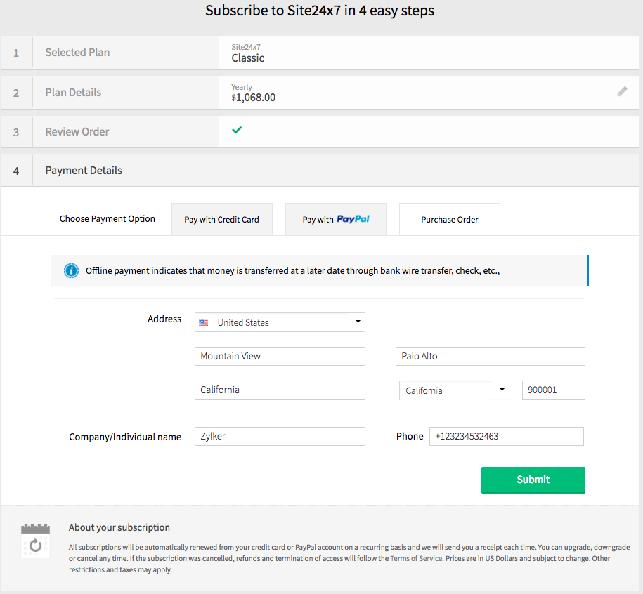Image resolution: width=643 pixels, height=594 pixels.
Task: Focus the Palo Alto text field
Action: pos(490,356)
